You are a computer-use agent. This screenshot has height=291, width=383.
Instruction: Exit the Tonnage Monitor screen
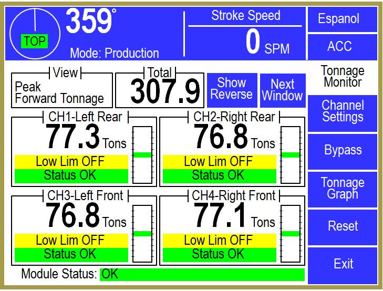tap(342, 264)
